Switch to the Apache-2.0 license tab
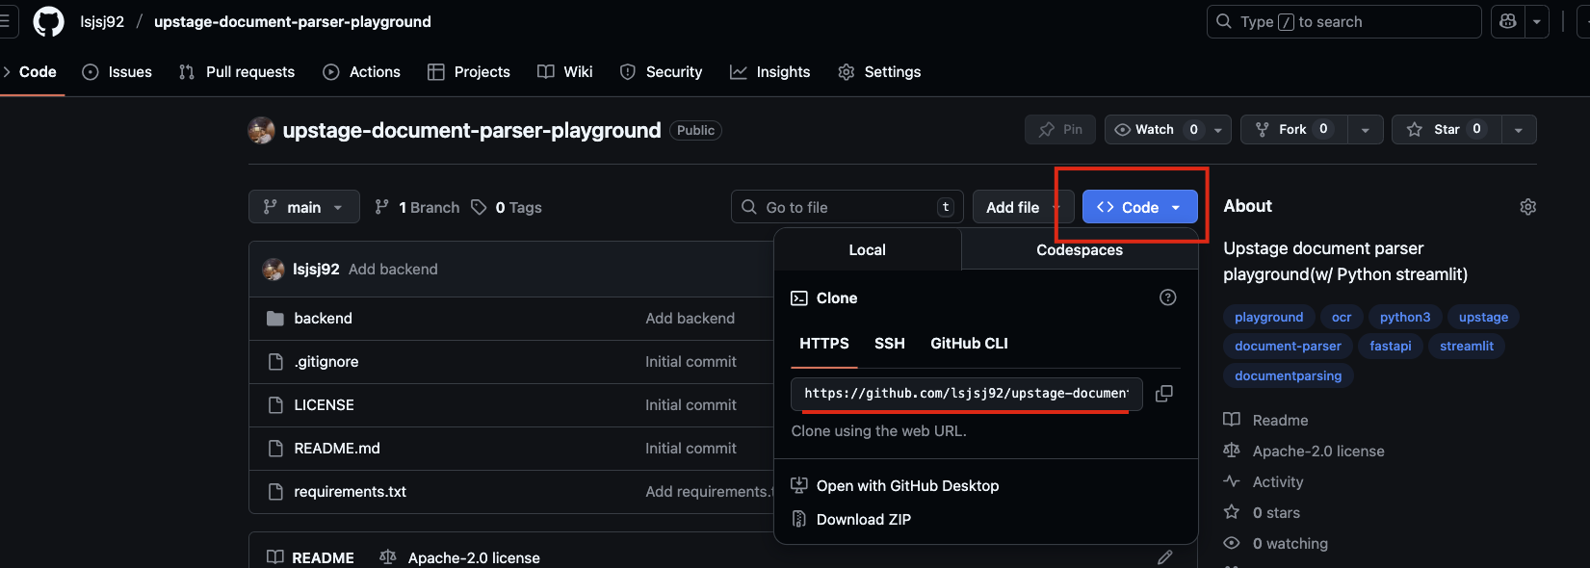 (459, 557)
